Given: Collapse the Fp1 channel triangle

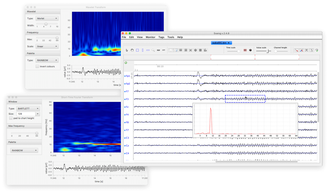Looking at the screenshot, I should coord(125,76).
